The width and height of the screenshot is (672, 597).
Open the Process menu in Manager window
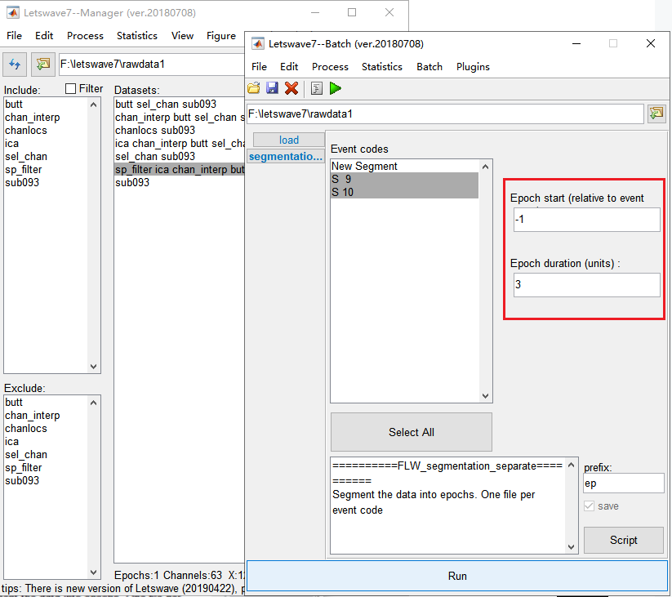[85, 36]
